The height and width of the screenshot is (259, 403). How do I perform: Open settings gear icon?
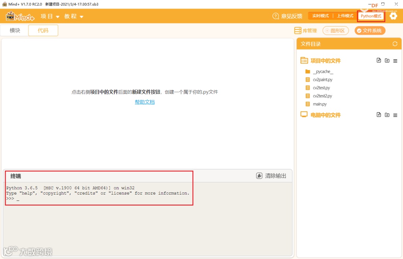[x=393, y=16]
